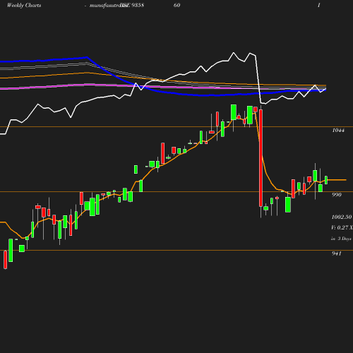Click the last green candlestick on the right
353x353 pixels.
click(326, 180)
